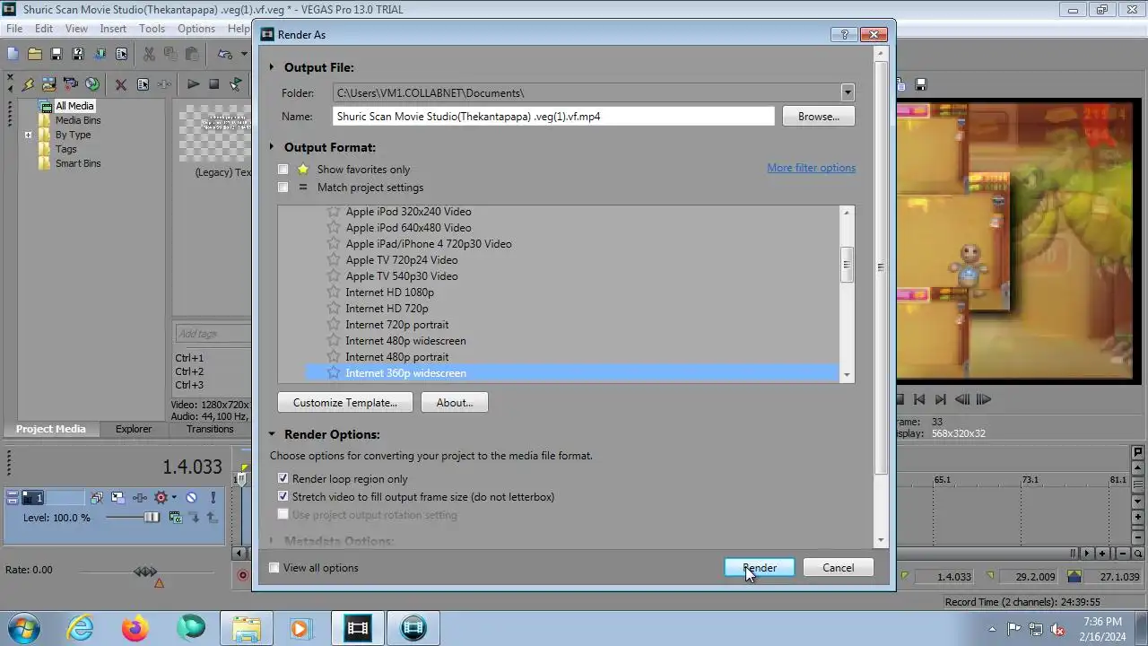This screenshot has width=1148, height=646.
Task: Tick the Show favorites only checkbox
Action: coord(283,170)
